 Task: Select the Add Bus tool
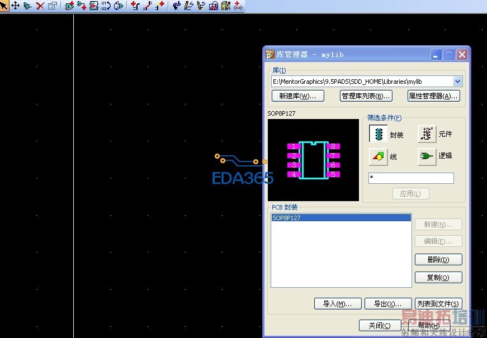coord(148,6)
